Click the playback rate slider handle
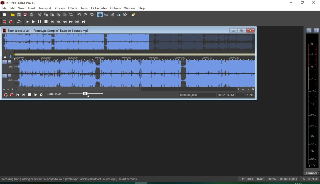The height and width of the screenshot is (184, 320). point(85,94)
